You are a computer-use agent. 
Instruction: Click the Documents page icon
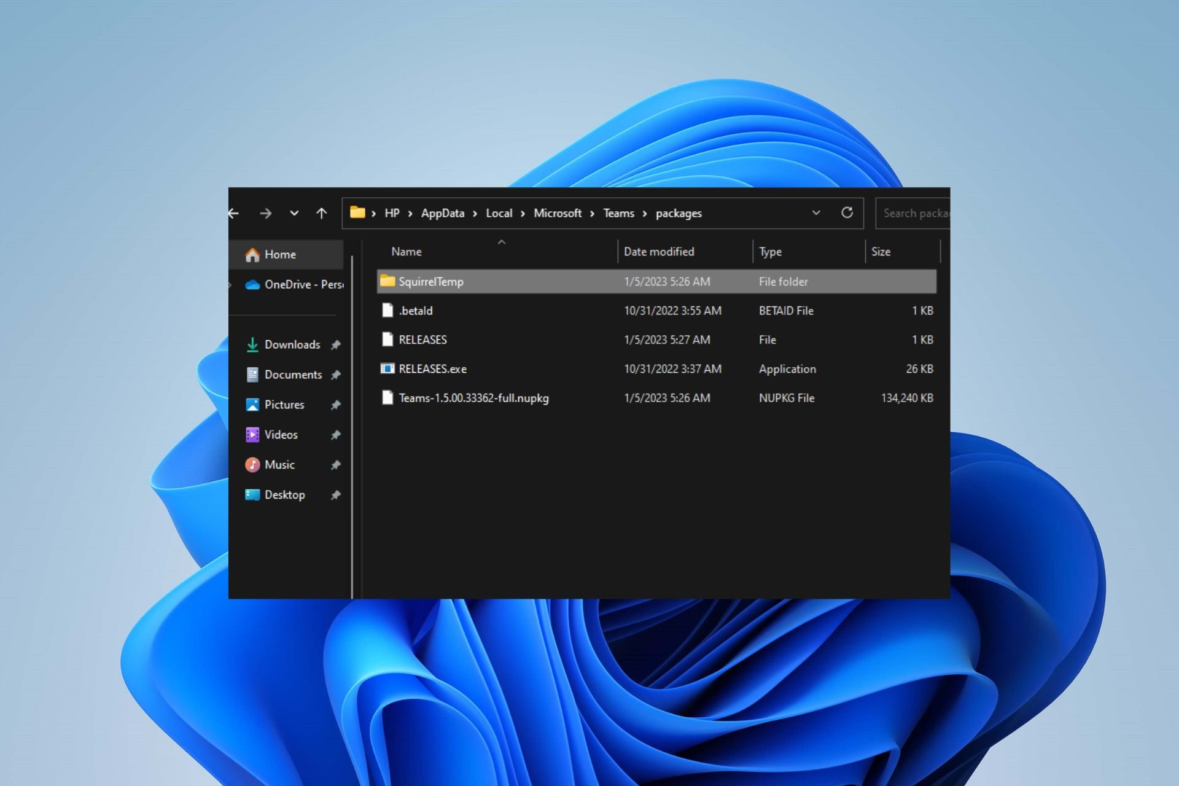click(x=252, y=375)
